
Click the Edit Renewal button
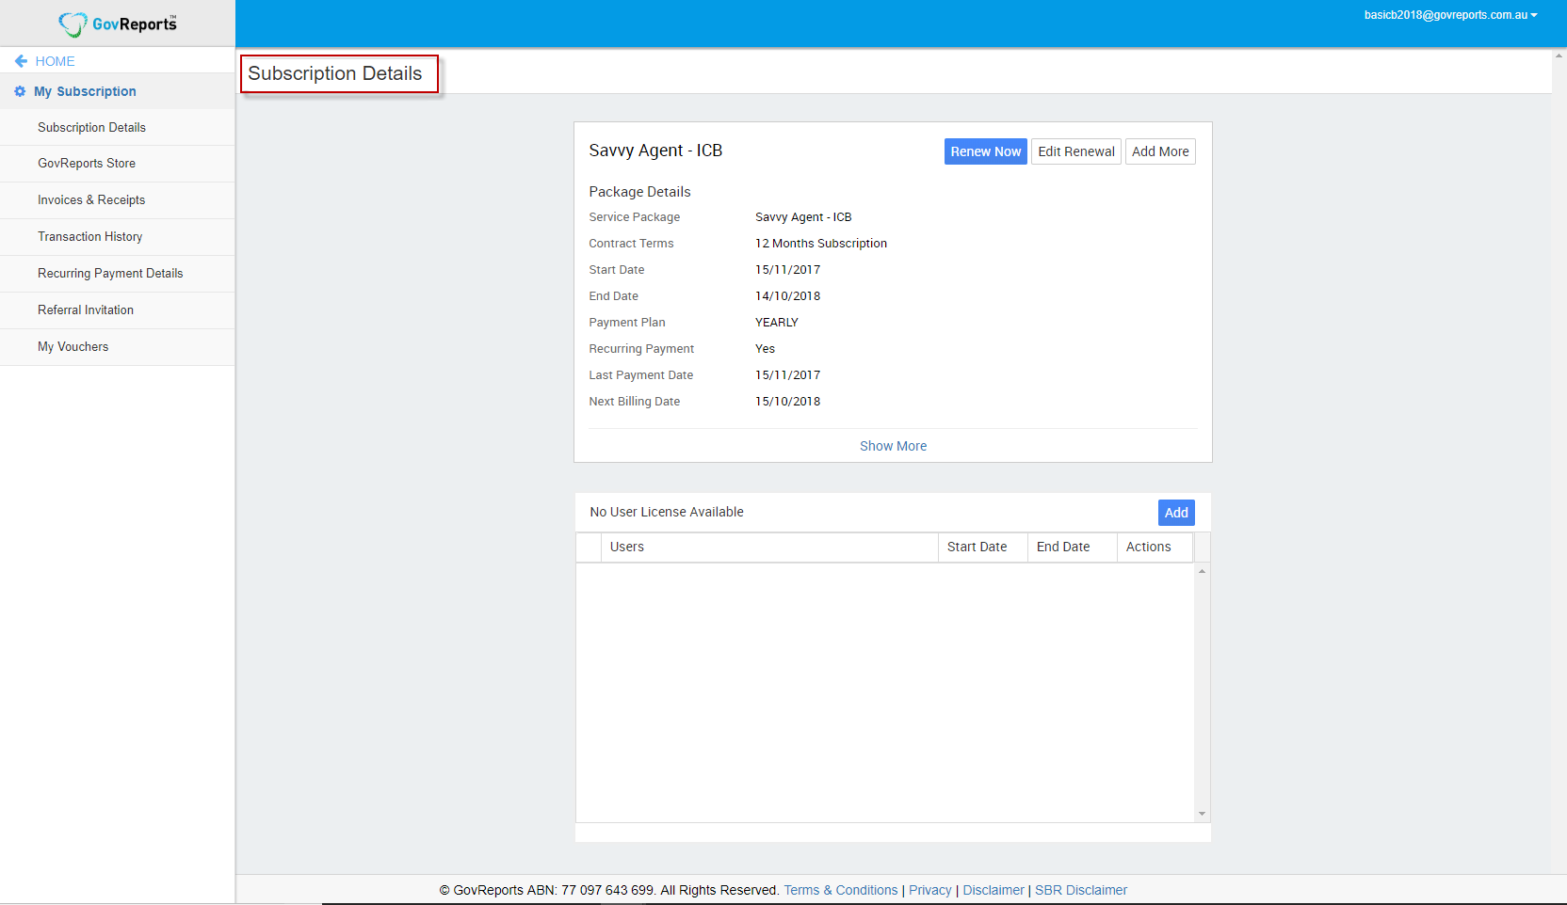pyautogui.click(x=1076, y=151)
